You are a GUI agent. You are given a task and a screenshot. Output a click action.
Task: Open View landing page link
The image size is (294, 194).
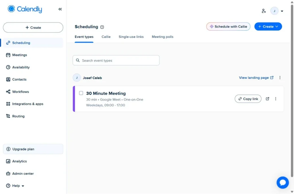click(x=256, y=78)
